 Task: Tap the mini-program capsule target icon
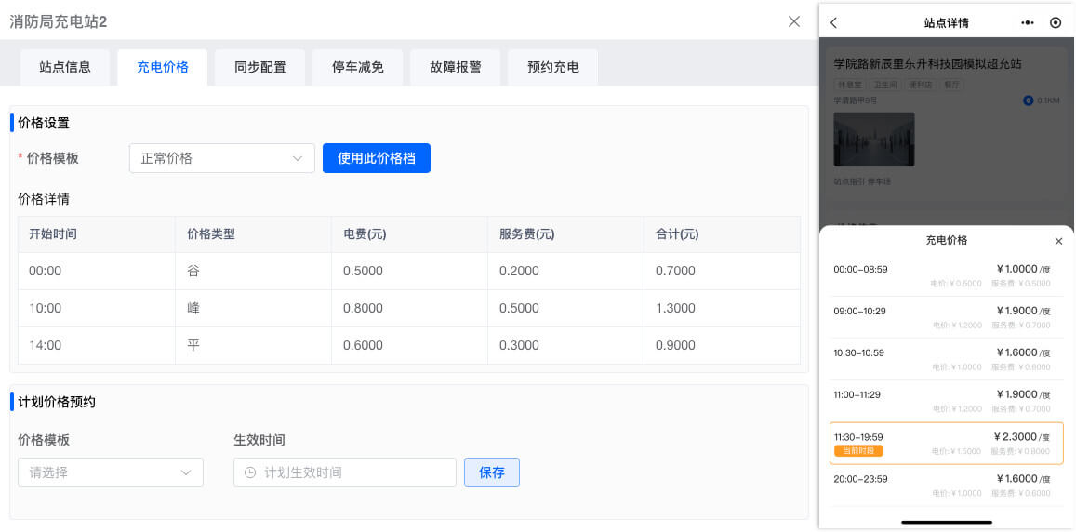(1055, 23)
